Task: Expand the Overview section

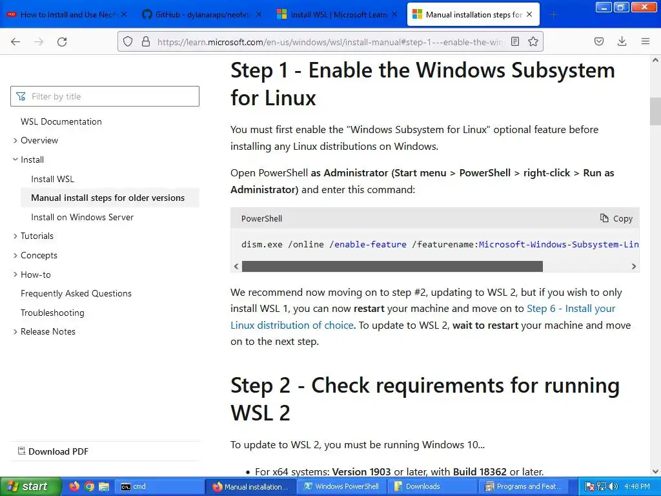Action: click(39, 140)
